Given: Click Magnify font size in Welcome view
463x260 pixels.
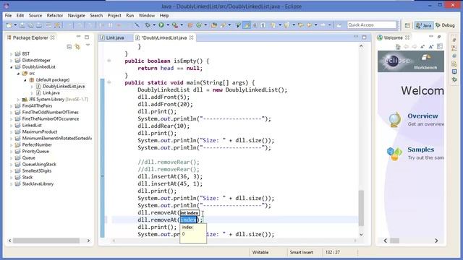Looking at the screenshot, I should click(x=431, y=46).
